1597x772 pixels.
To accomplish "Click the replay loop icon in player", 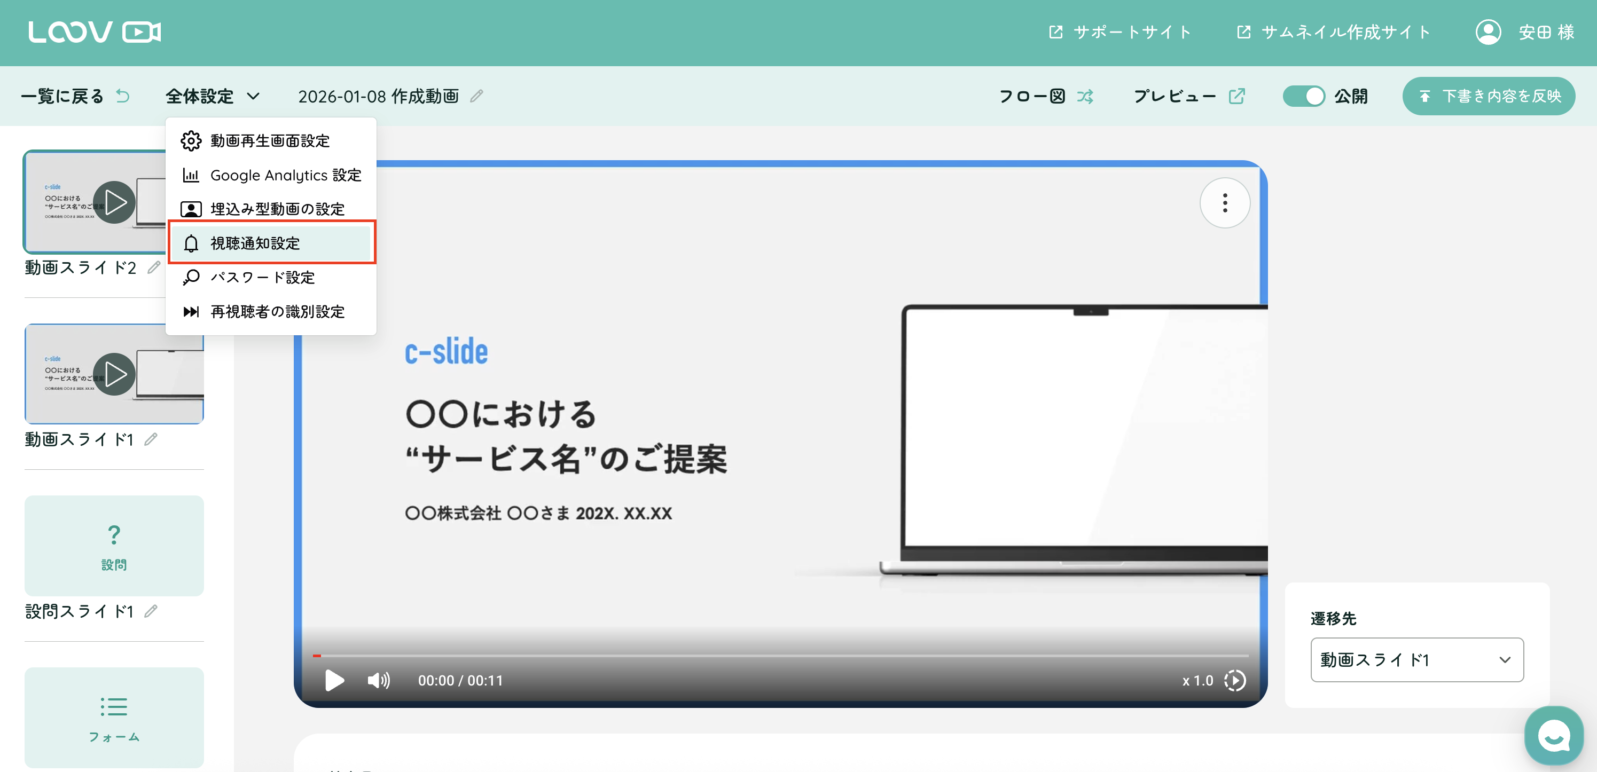I will pos(1234,680).
